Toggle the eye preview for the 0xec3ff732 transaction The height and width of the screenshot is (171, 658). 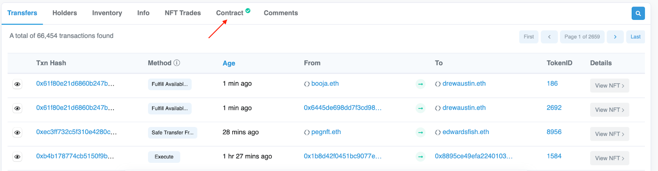pyautogui.click(x=17, y=133)
